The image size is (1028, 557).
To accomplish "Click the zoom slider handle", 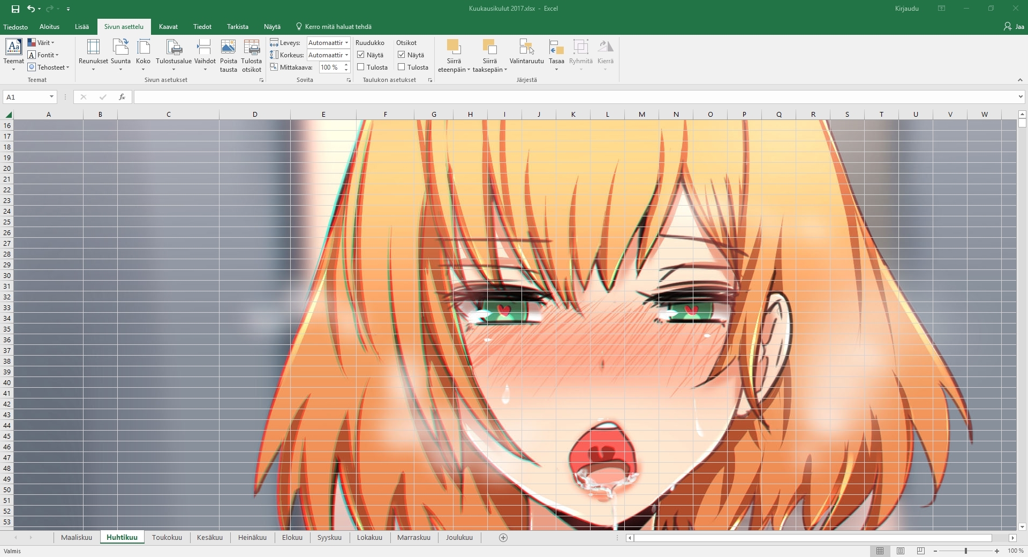I will tap(966, 551).
